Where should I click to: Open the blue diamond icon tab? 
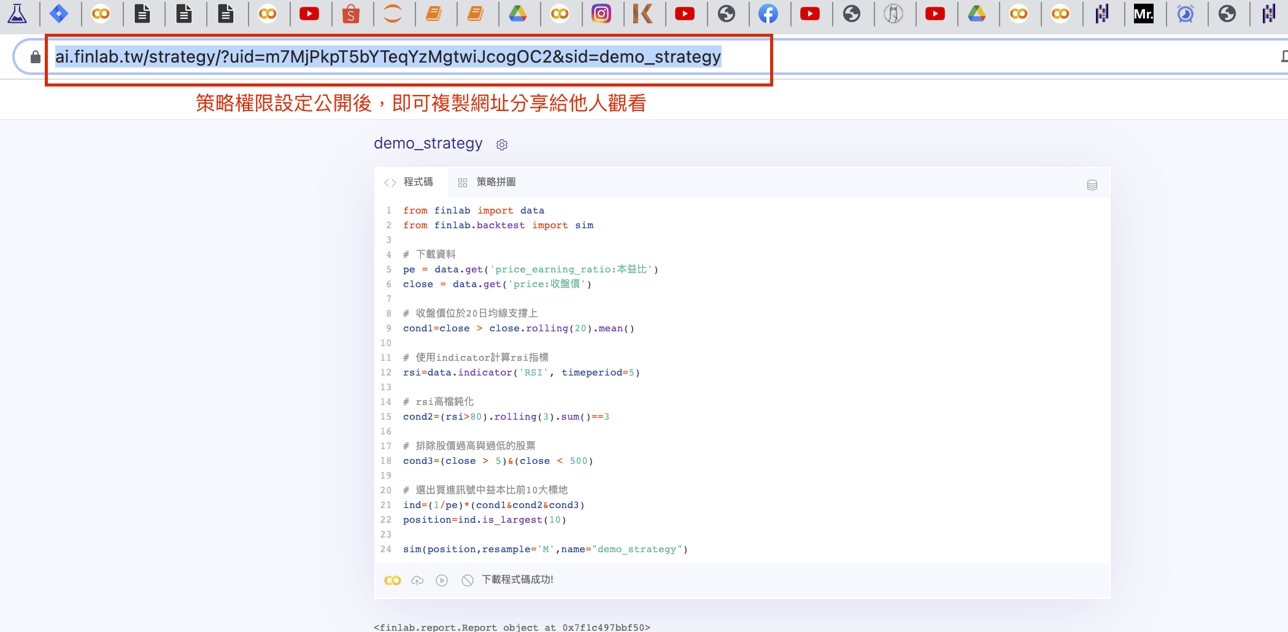(59, 13)
